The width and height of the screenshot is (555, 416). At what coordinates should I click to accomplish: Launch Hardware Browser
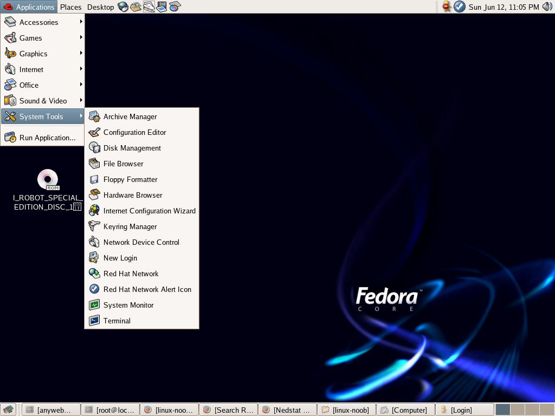point(141,195)
